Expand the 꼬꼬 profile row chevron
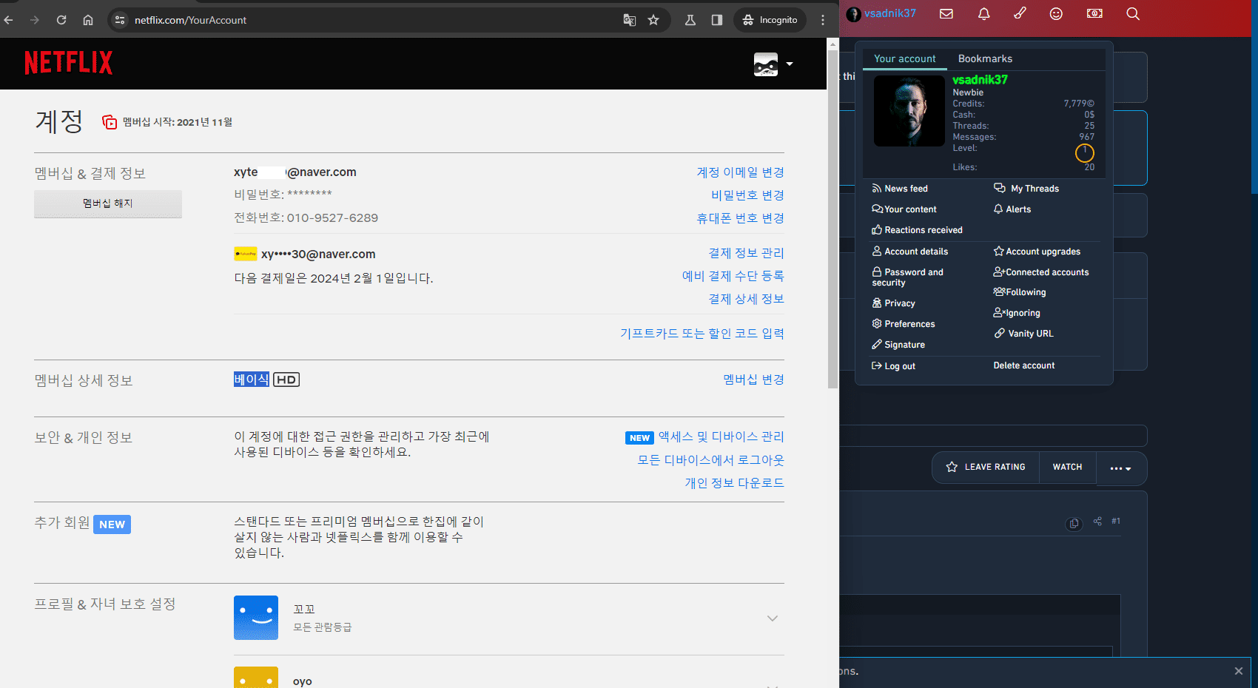The image size is (1258, 688). [x=773, y=618]
